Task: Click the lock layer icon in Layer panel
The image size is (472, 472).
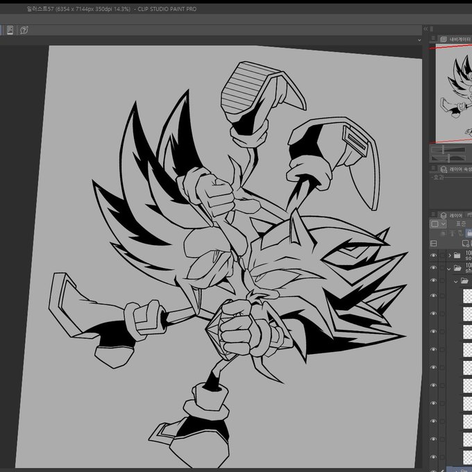Action: click(x=469, y=233)
